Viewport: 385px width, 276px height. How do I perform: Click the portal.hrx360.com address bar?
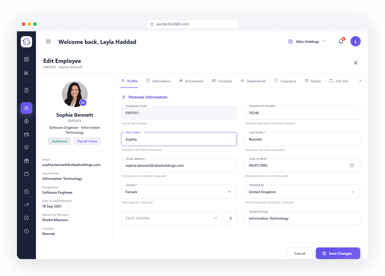(x=192, y=24)
